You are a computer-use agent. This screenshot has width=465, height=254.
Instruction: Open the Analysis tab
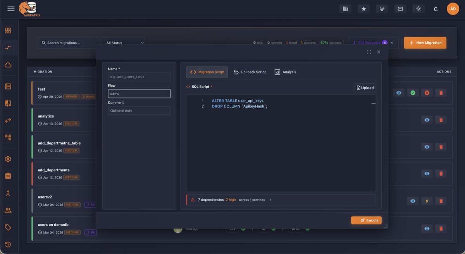tap(286, 72)
